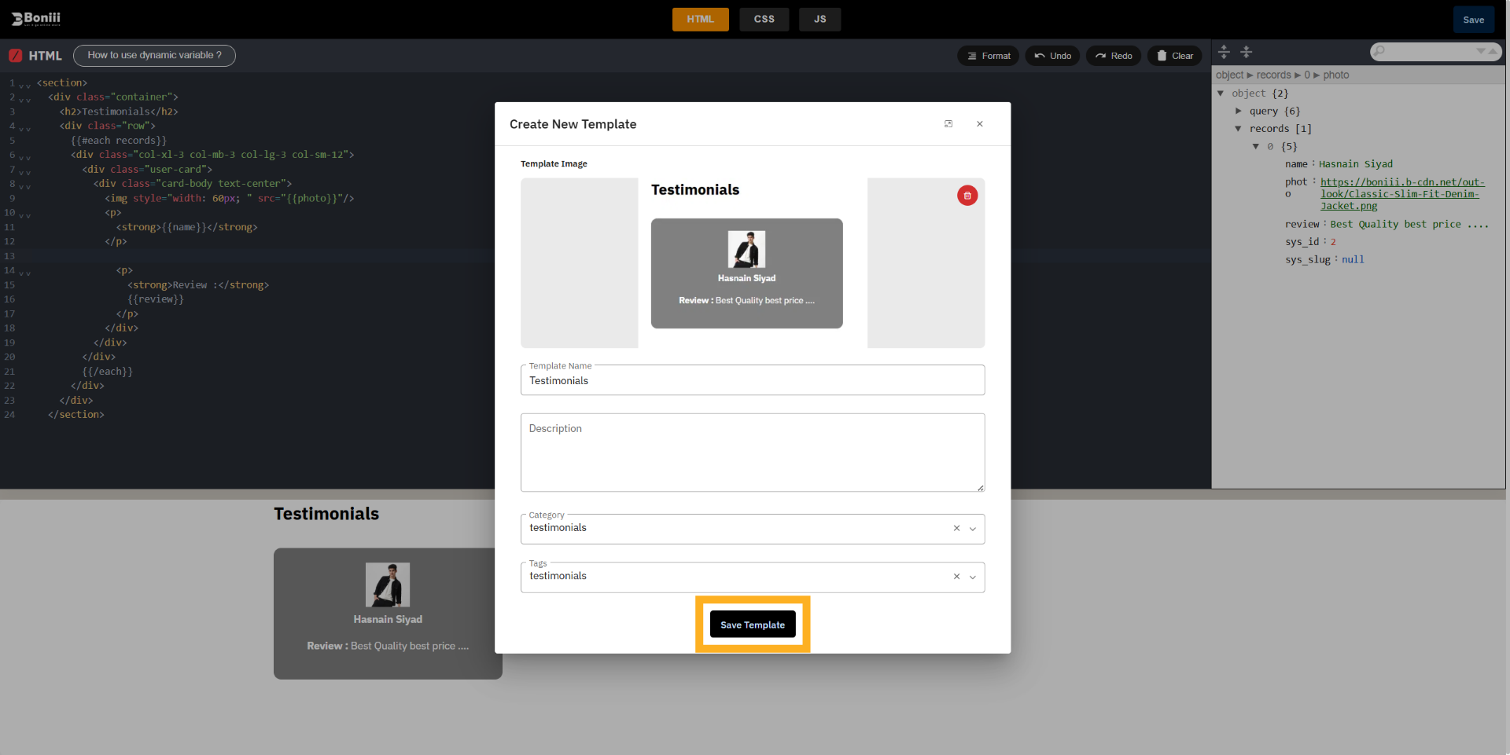Collapse the root object node in JSON tree
This screenshot has height=755, width=1510.
[x=1221, y=93]
